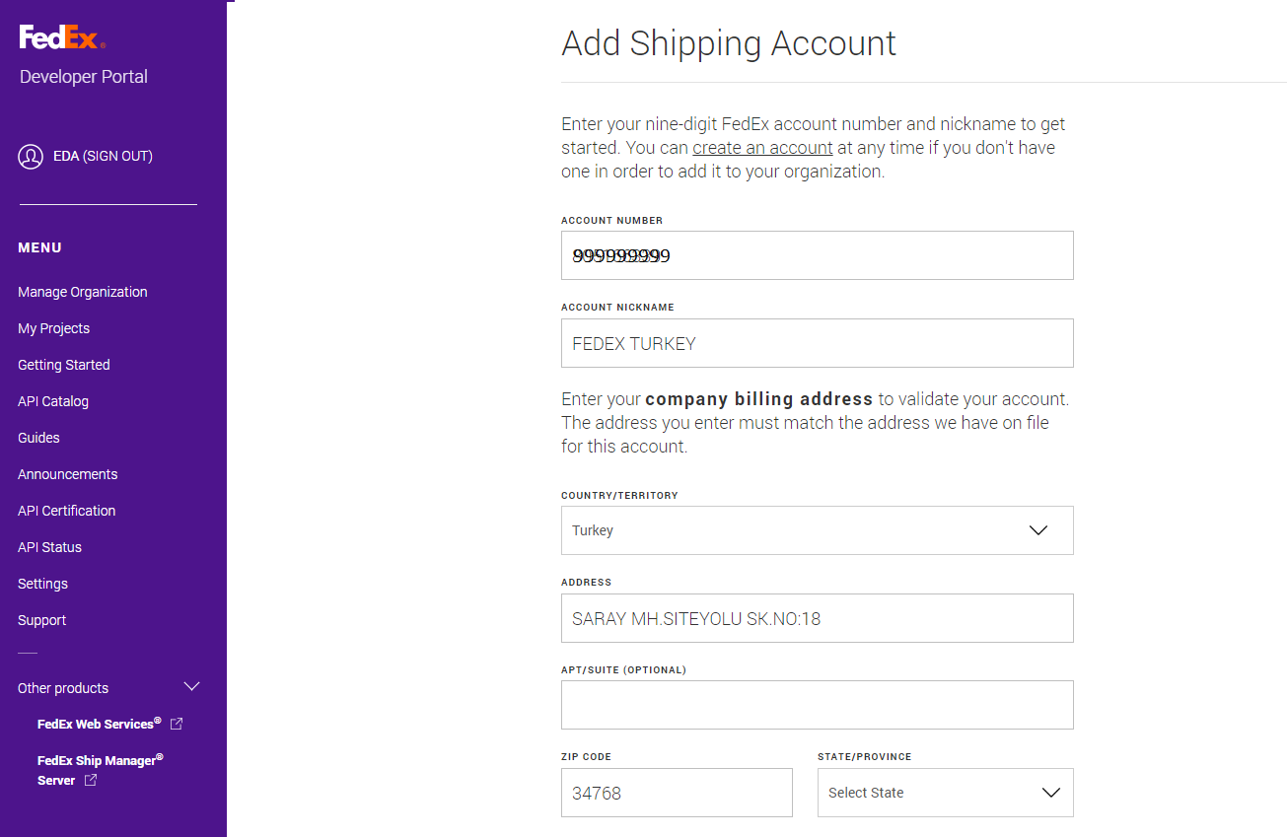Check the API Status page
The width and height of the screenshot is (1287, 837).
[50, 547]
